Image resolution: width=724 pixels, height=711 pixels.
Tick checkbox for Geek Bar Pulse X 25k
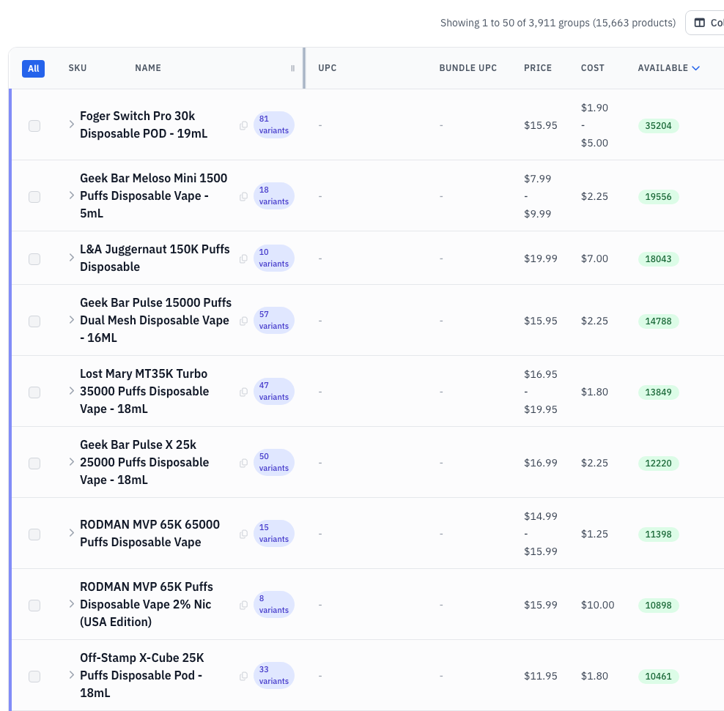tap(34, 464)
